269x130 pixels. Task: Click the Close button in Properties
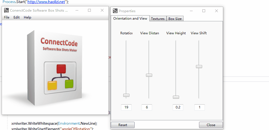[211, 125]
